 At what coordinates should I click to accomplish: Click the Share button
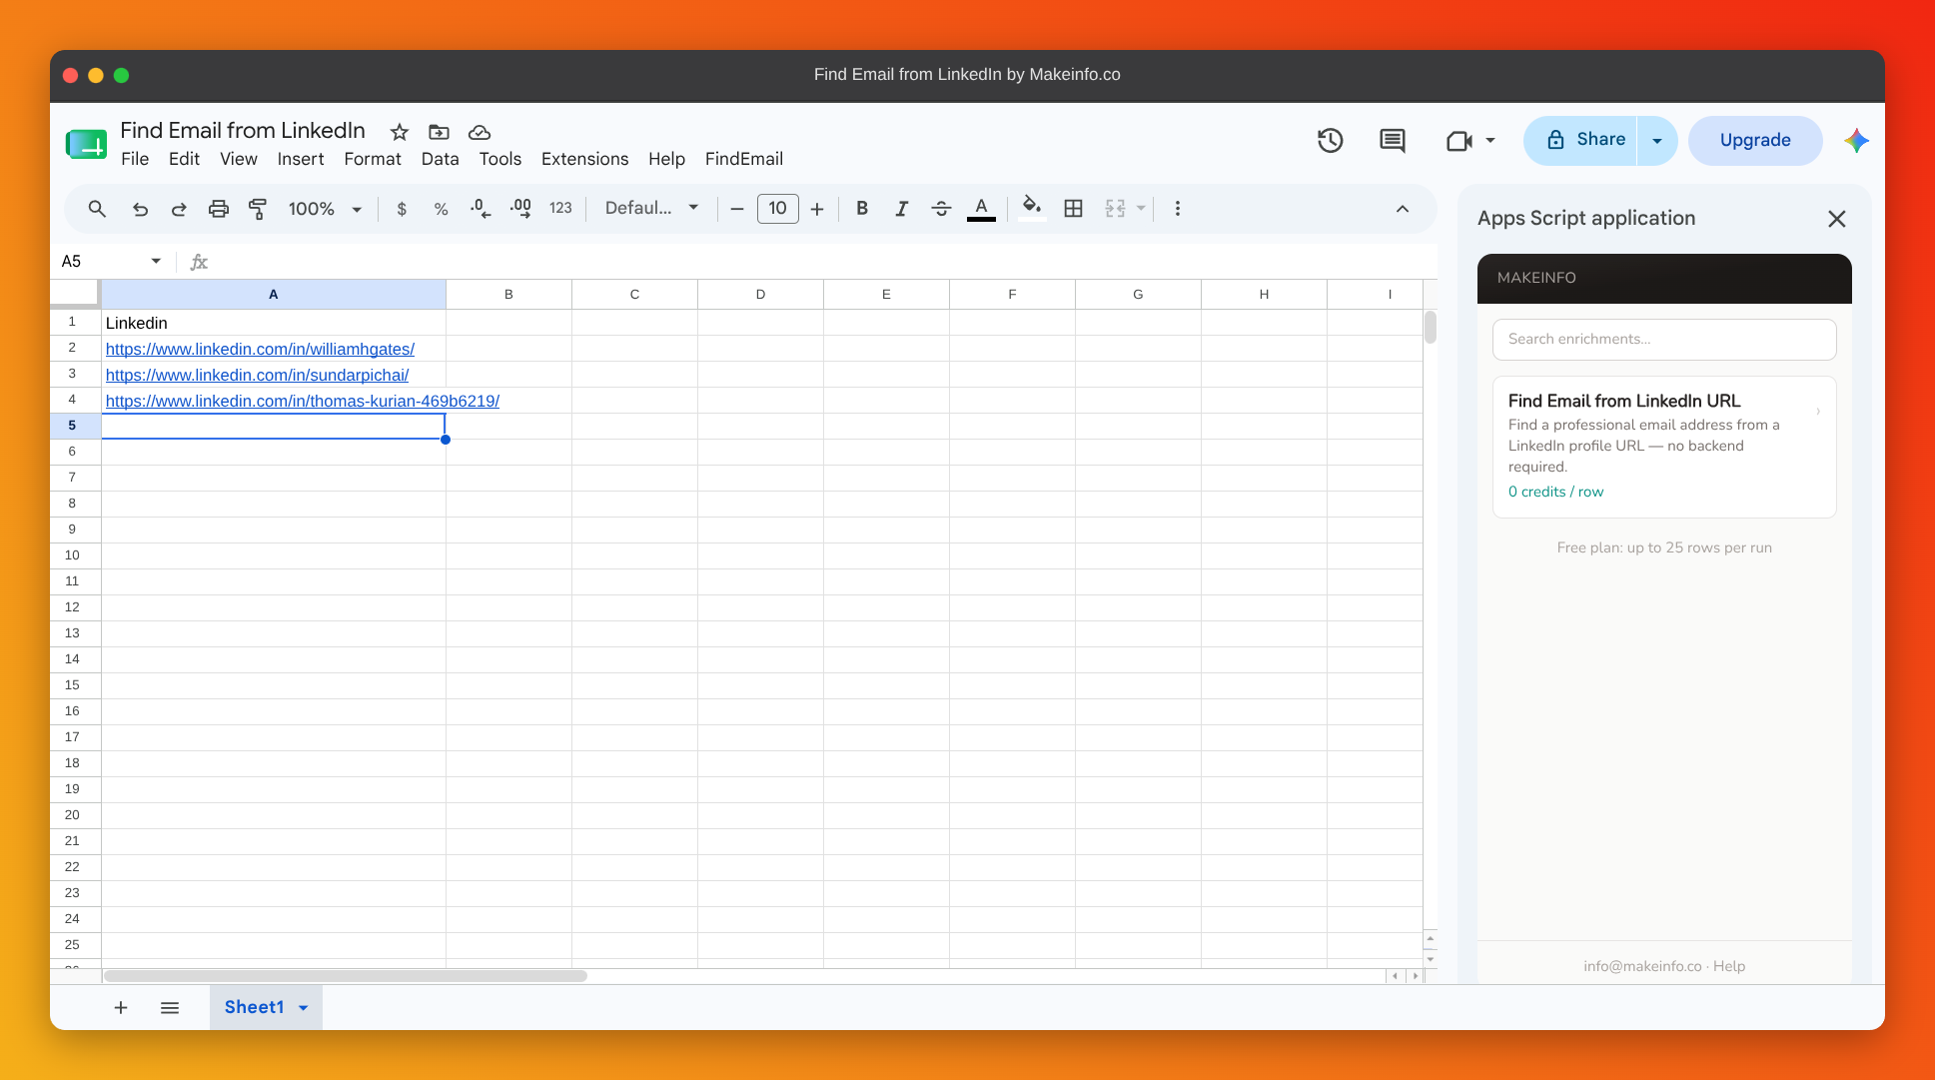(1581, 141)
